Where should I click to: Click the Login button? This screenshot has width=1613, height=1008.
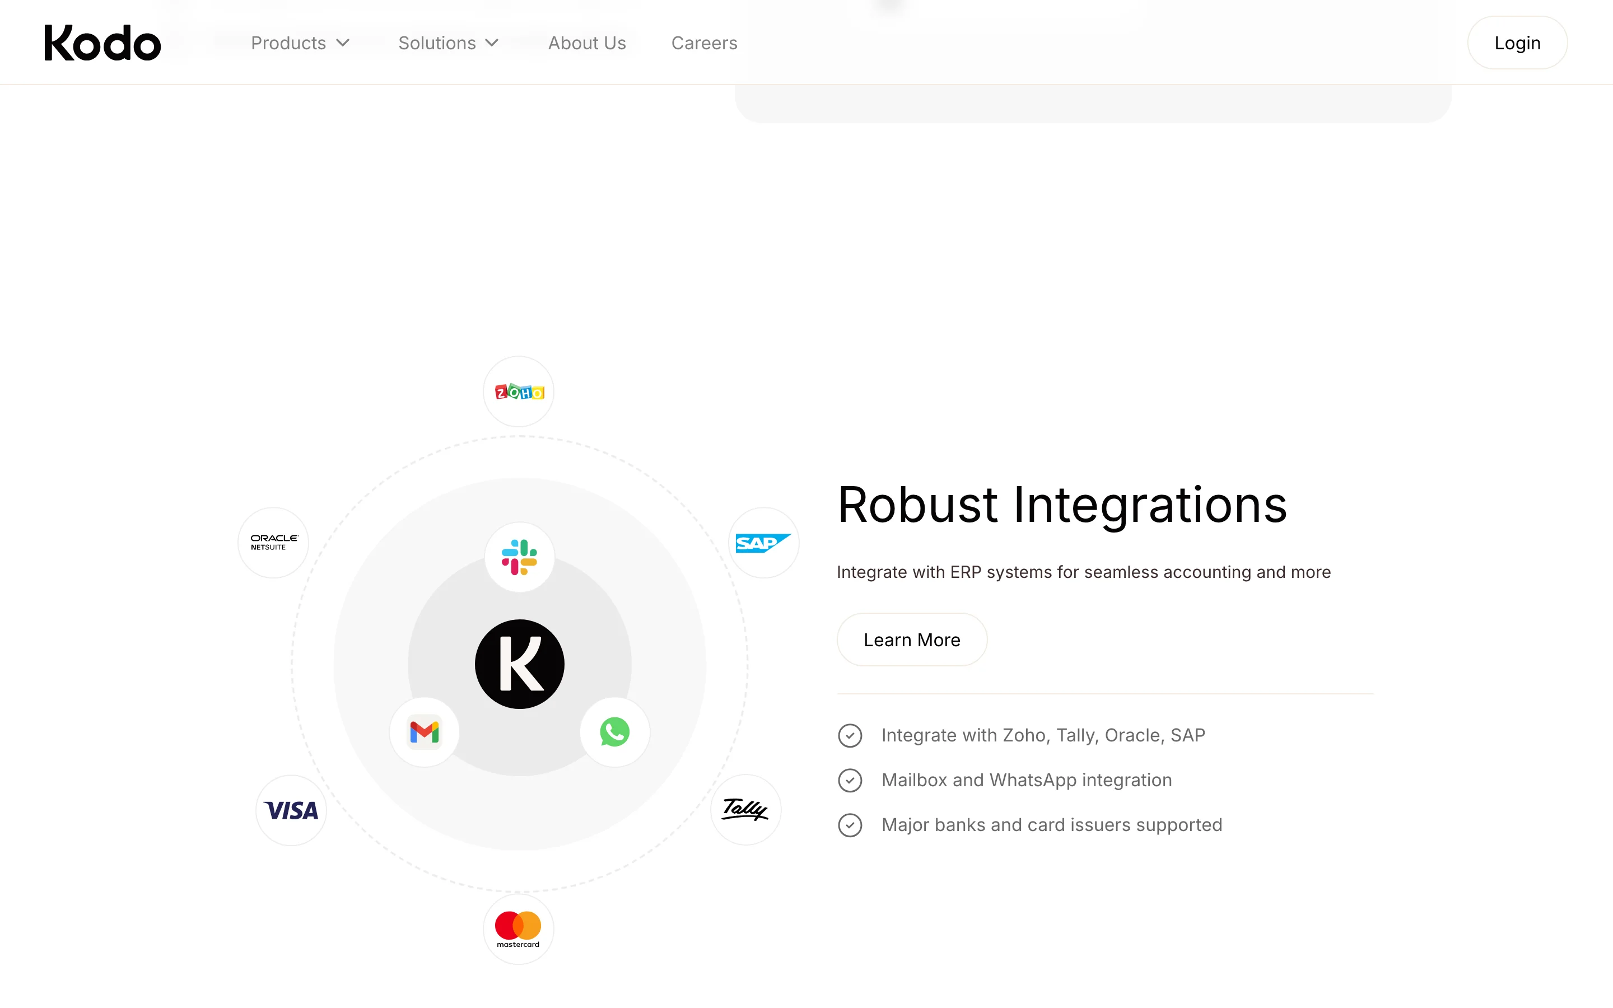[1517, 43]
